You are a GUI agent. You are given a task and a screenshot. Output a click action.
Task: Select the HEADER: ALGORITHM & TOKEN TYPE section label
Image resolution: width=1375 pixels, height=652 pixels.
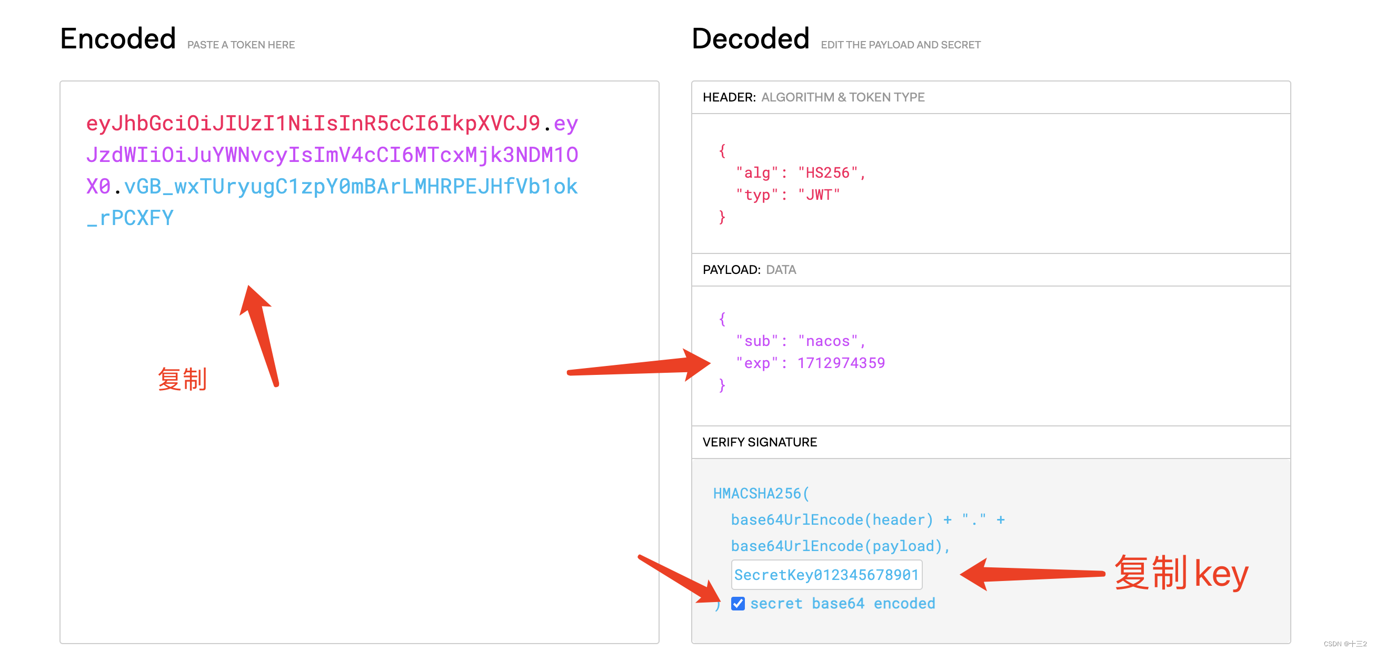click(x=813, y=98)
